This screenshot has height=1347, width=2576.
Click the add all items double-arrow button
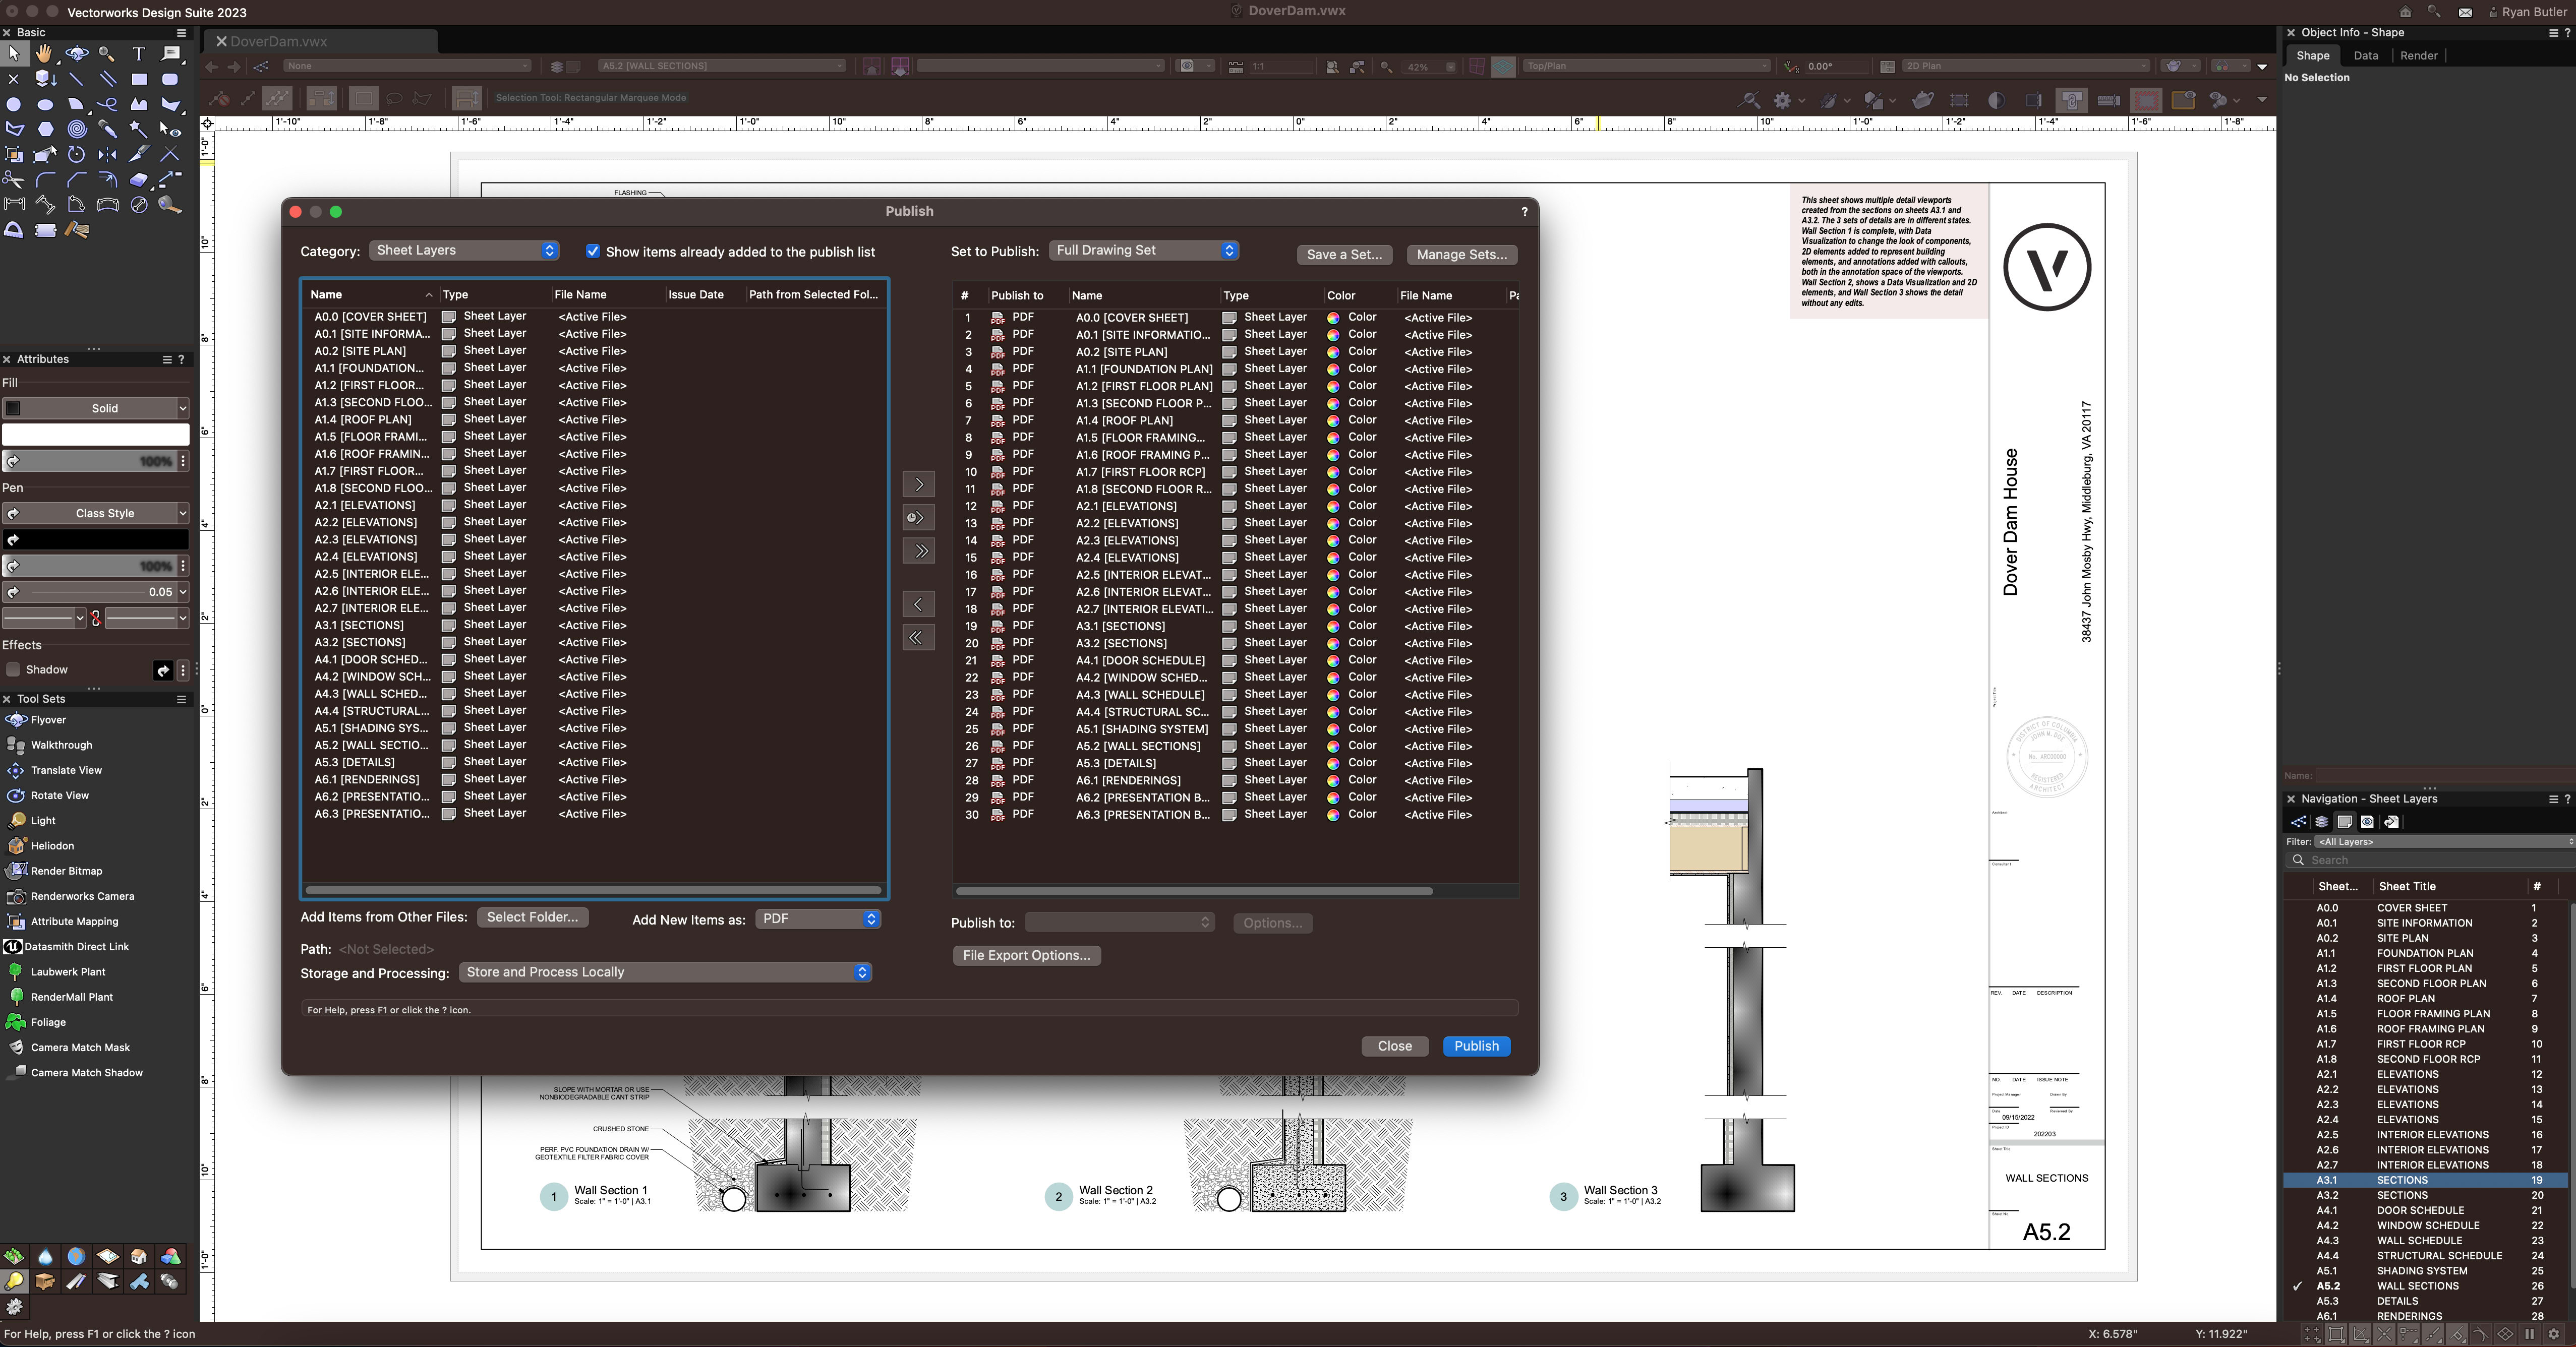tap(918, 550)
